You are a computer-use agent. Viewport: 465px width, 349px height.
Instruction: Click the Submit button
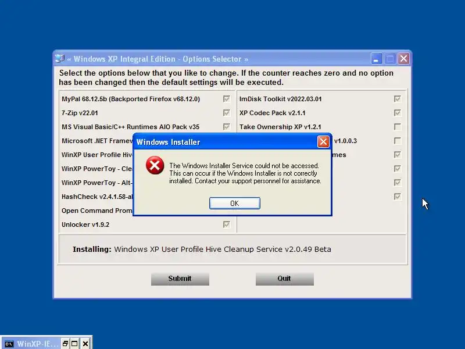tap(180, 279)
